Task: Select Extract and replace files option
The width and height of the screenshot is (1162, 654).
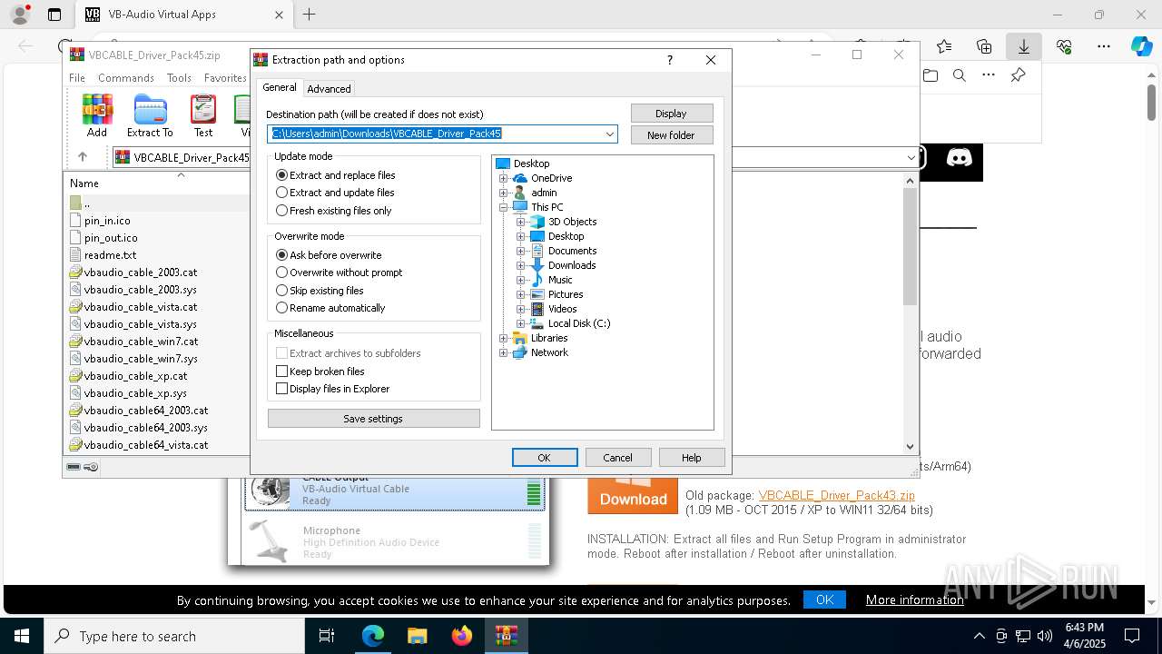Action: click(x=336, y=175)
